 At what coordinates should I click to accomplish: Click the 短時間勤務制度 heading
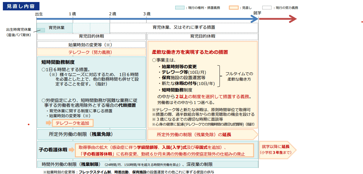[58, 62]
